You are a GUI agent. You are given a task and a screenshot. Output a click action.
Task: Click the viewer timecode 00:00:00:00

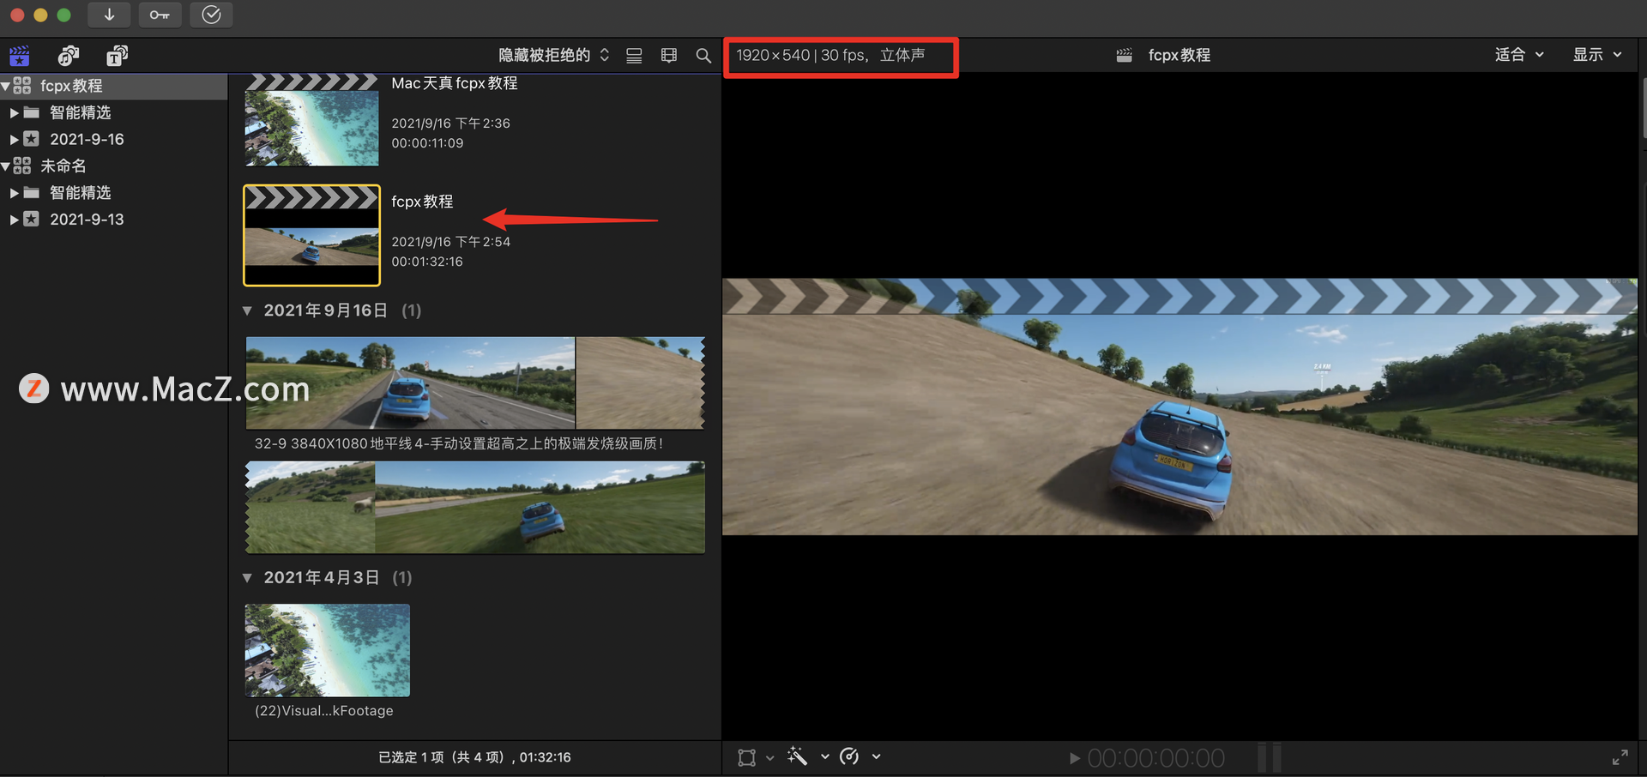coord(1155,758)
